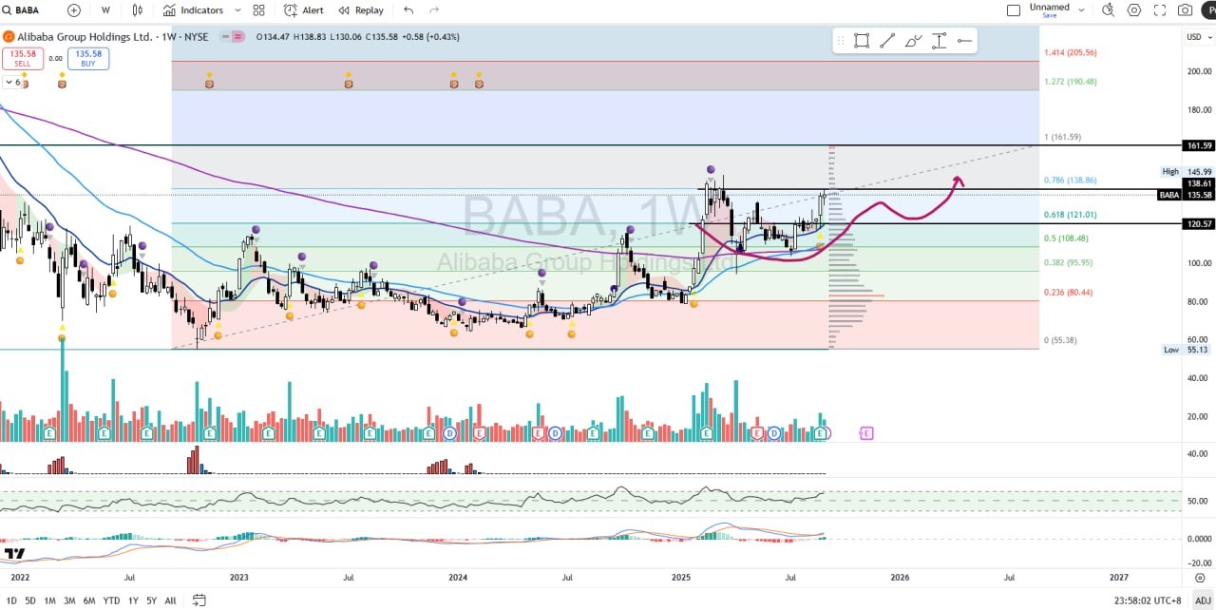
Task: Click the High 145.99 price label
Action: tap(1187, 172)
